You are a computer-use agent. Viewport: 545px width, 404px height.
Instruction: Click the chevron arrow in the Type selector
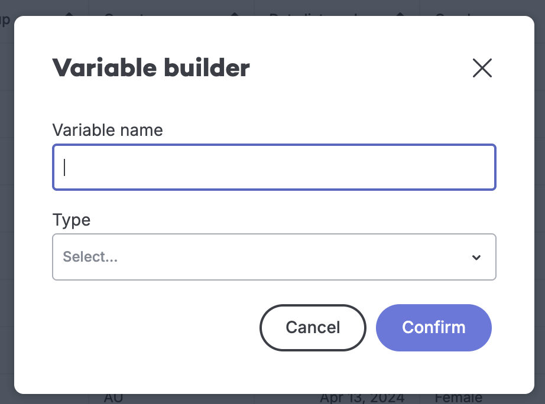(476, 258)
